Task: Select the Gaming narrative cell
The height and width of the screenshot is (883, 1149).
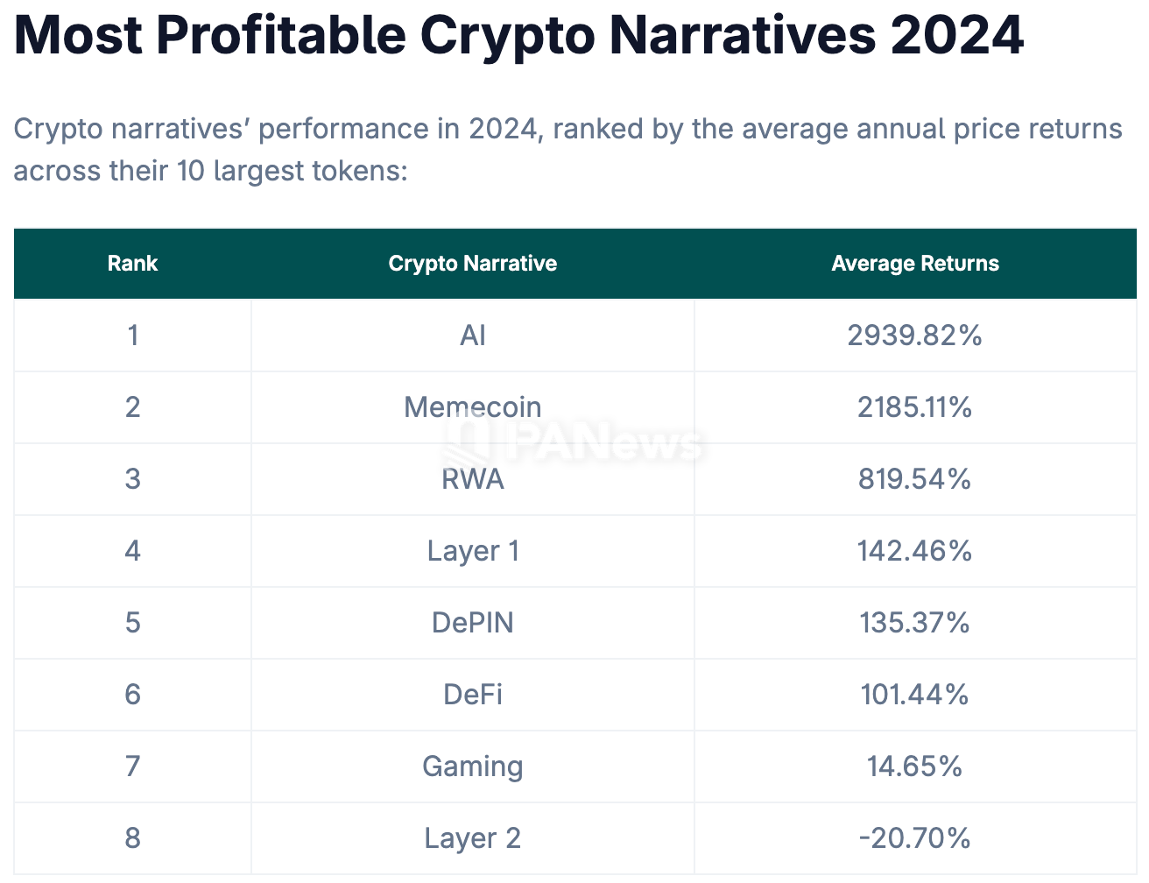Action: pyautogui.click(x=472, y=766)
